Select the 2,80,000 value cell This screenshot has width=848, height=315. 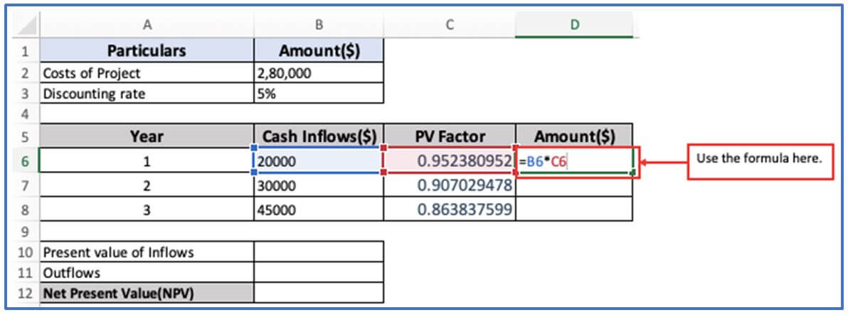click(319, 73)
